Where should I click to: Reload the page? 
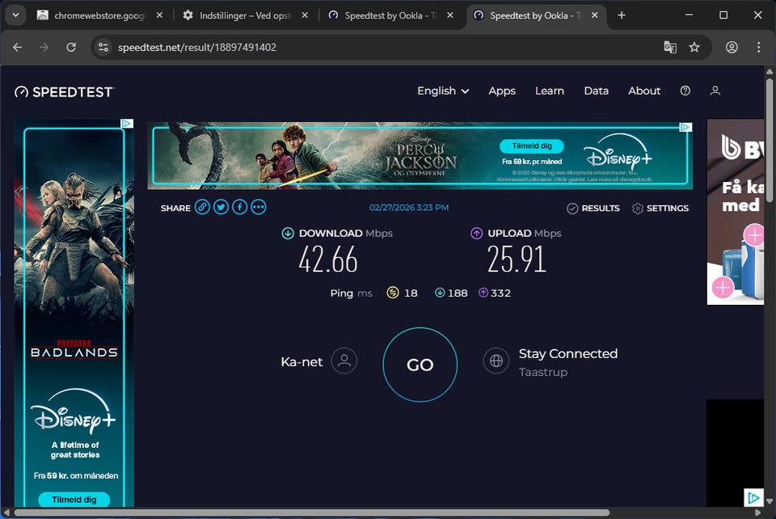click(71, 47)
